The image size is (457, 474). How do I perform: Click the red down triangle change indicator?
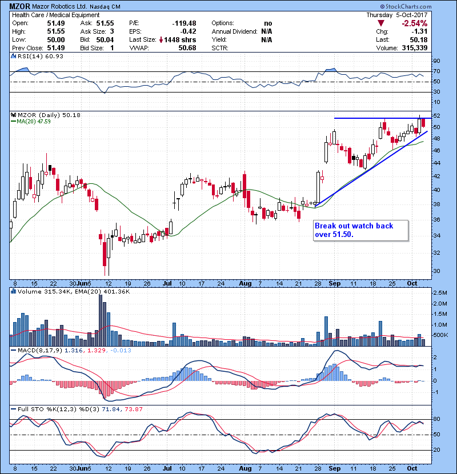(x=381, y=23)
